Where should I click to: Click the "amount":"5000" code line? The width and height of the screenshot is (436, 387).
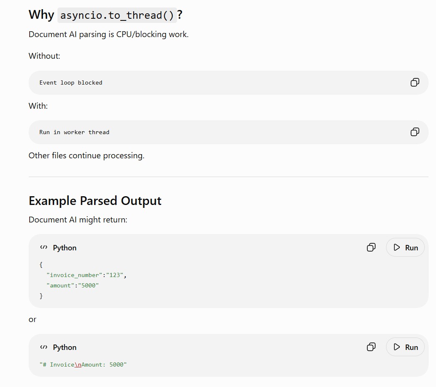pos(72,285)
